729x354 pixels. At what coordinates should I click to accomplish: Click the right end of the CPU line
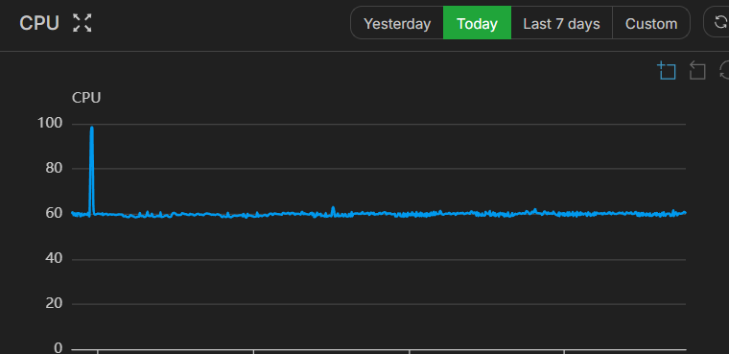coord(684,213)
